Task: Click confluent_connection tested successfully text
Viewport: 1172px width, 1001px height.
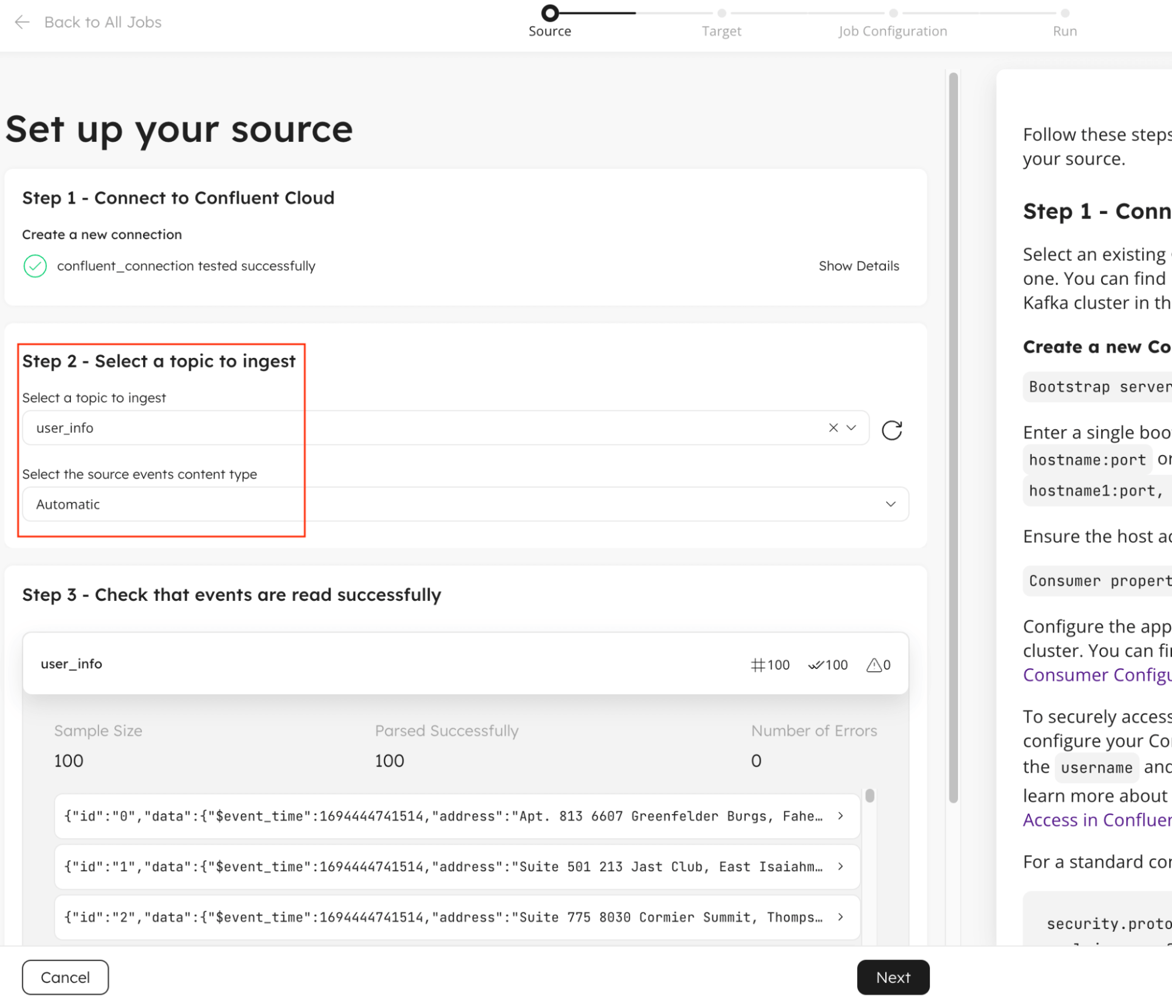Action: [186, 266]
